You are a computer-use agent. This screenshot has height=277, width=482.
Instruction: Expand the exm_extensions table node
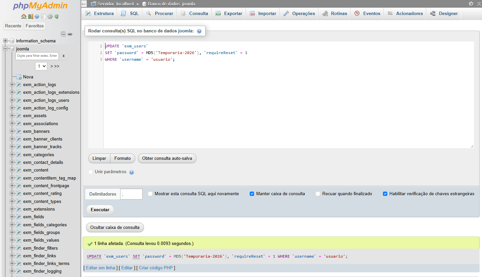tap(12, 209)
